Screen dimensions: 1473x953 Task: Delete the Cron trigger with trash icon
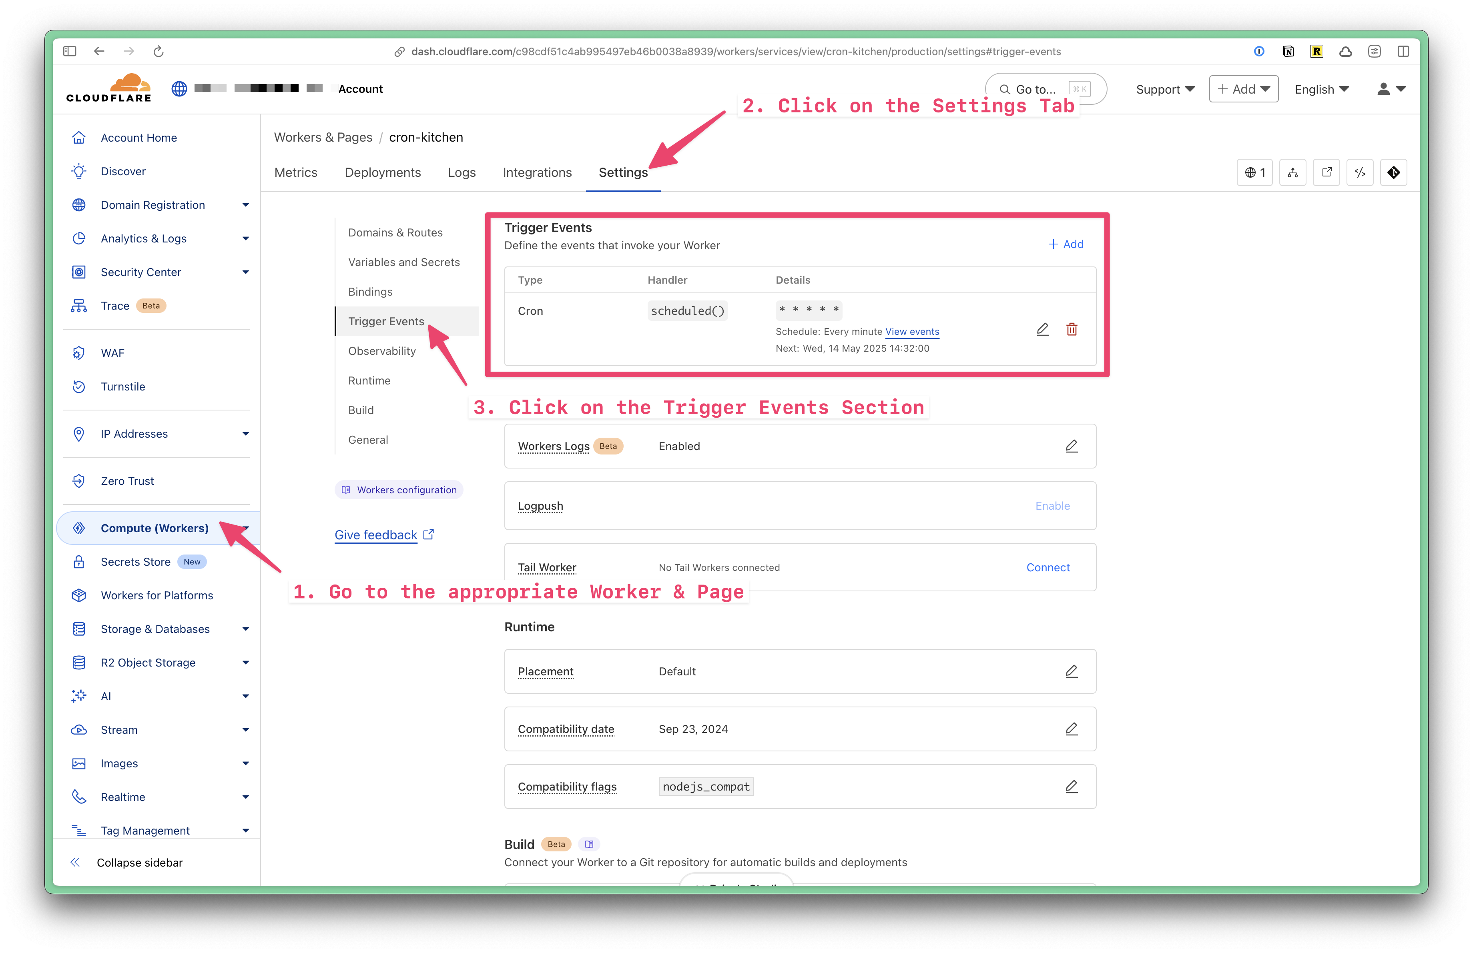[x=1072, y=329]
